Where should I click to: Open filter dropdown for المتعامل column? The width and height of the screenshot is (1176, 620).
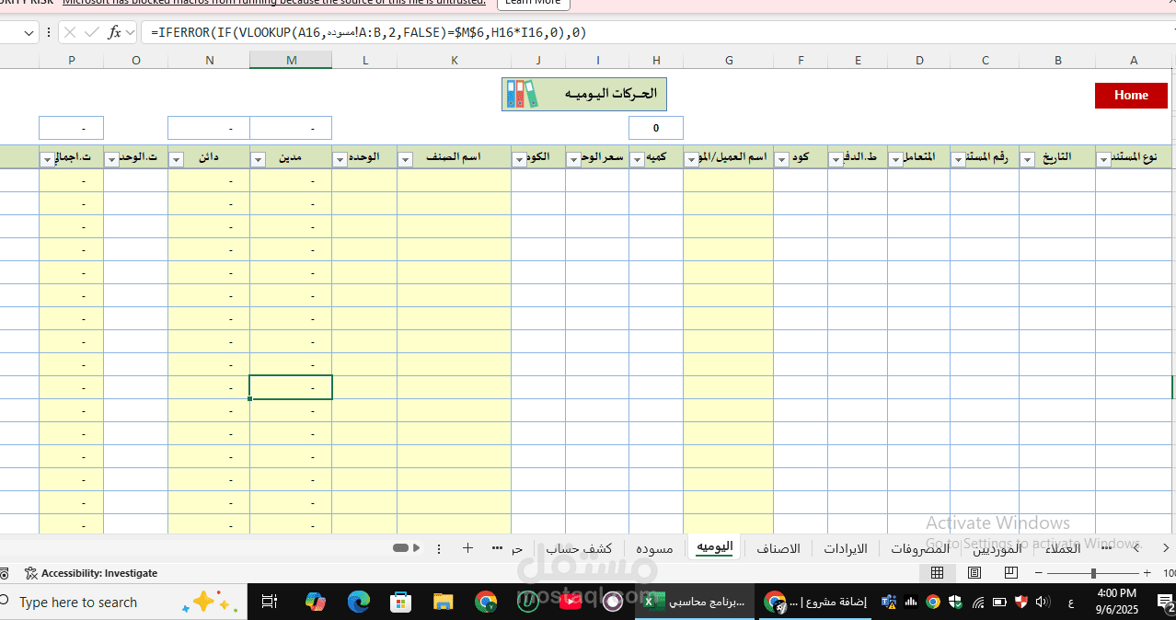(x=895, y=159)
